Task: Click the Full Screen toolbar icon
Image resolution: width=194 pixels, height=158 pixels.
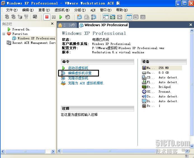Action: coord(120,17)
